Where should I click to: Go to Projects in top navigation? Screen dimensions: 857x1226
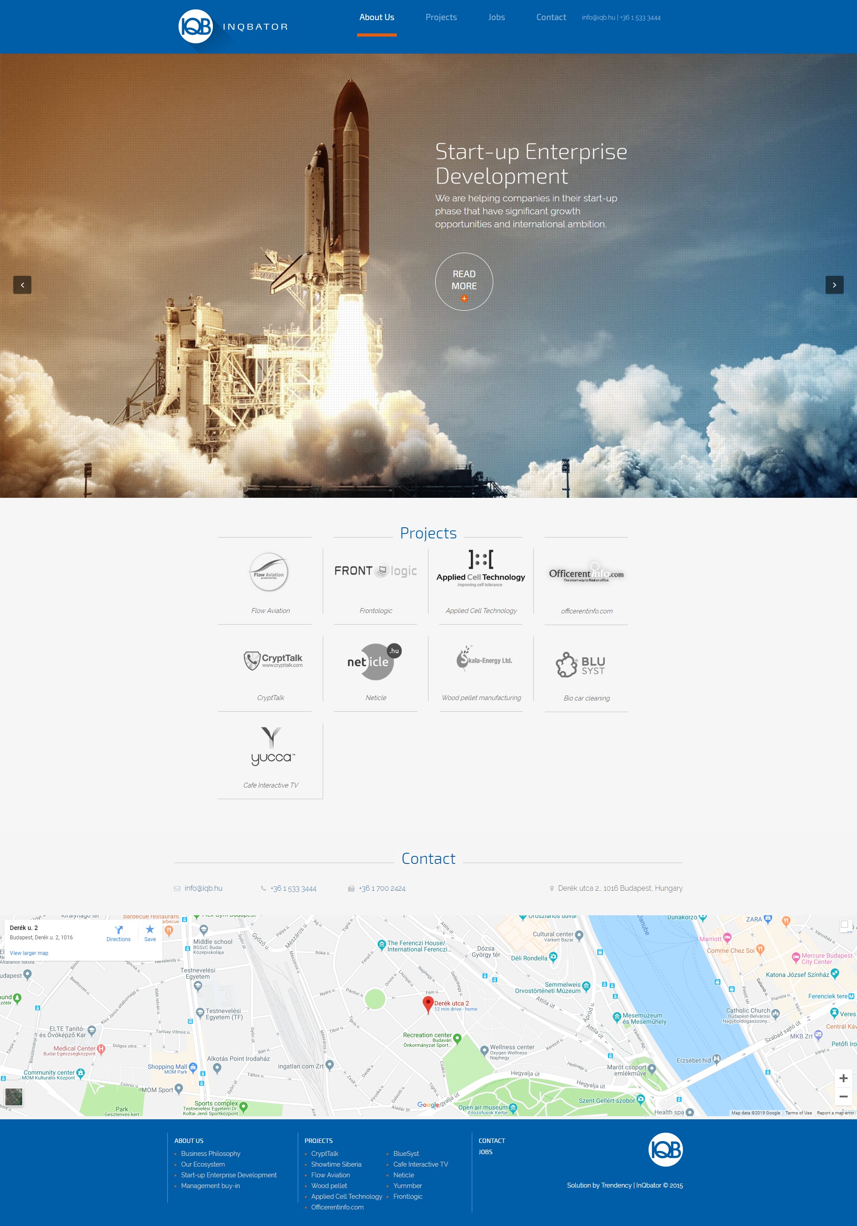coord(441,17)
